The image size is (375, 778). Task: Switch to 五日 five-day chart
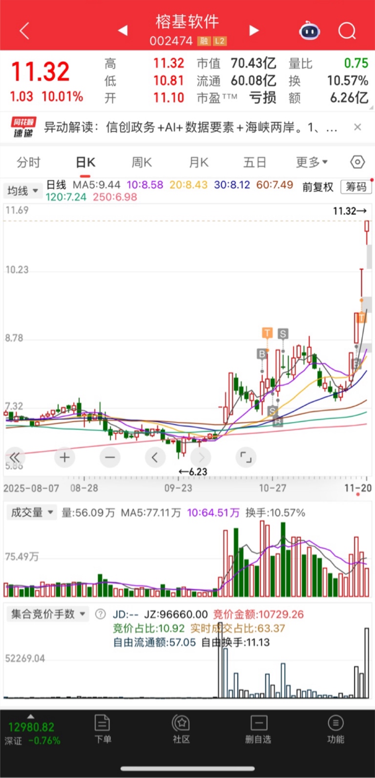[x=255, y=163]
